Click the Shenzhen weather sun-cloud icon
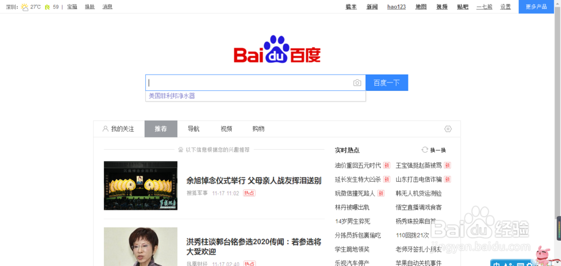Viewport: 561px width, 266px height. click(25, 7)
